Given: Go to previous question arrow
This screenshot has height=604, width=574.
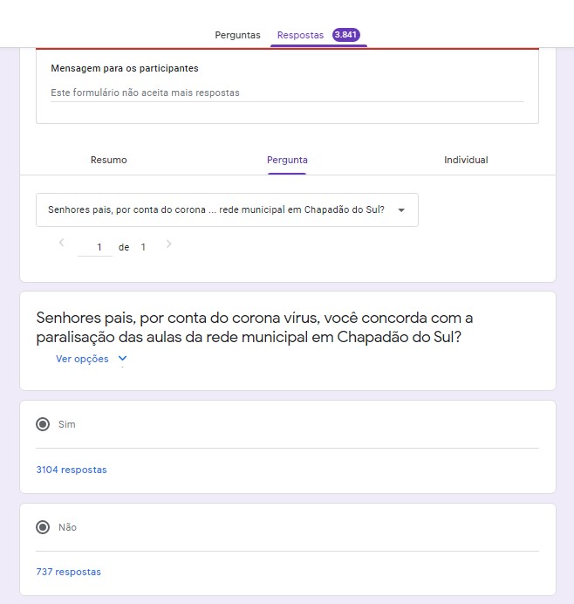Looking at the screenshot, I should click(x=61, y=243).
